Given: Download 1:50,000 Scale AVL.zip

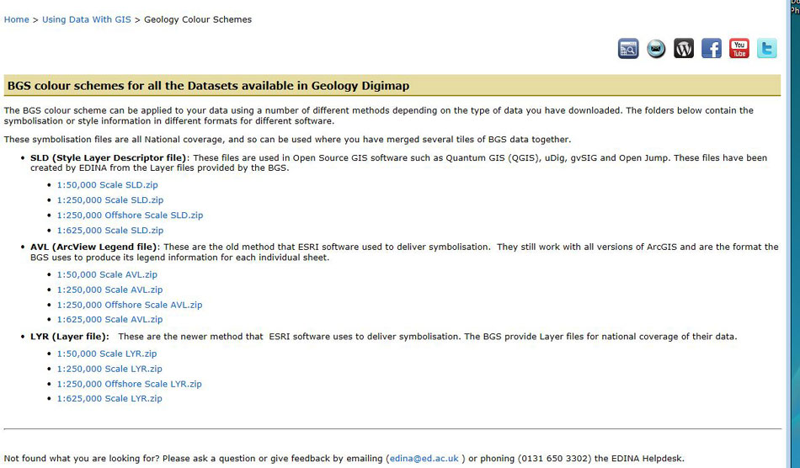Looking at the screenshot, I should point(107,274).
